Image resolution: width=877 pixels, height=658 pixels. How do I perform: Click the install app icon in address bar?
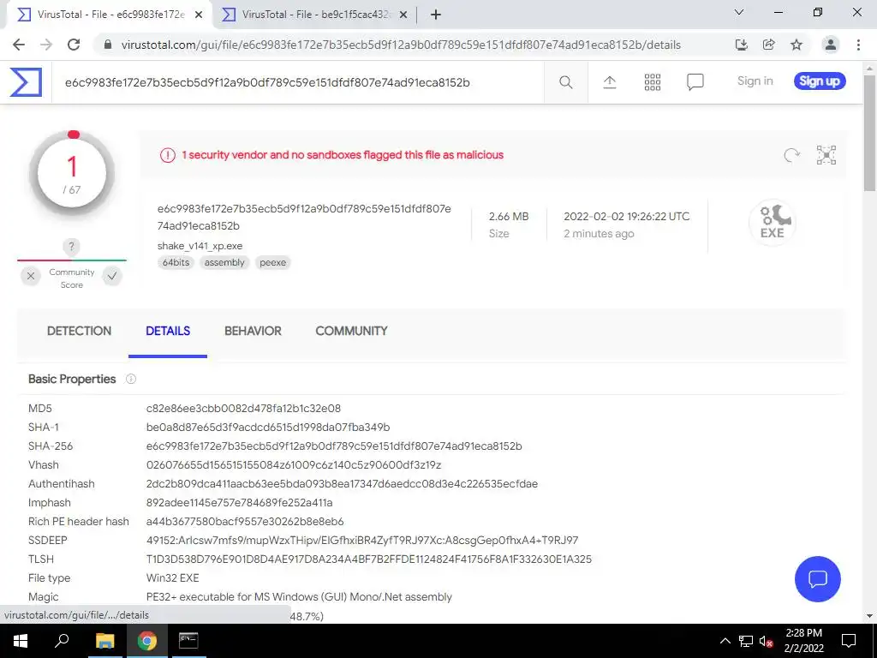coord(741,45)
